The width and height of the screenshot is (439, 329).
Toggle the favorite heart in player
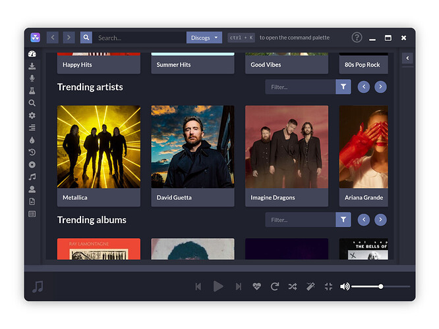pyautogui.click(x=256, y=286)
